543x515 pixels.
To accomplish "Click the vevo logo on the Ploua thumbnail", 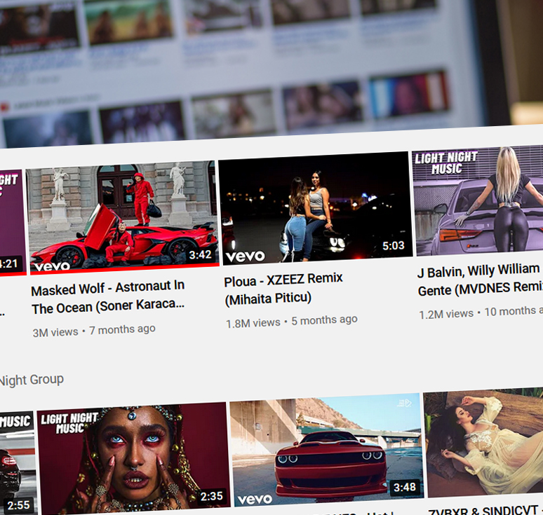I will (245, 256).
